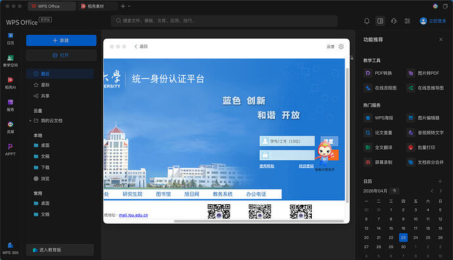Click the 学号/工号 username input field
The height and width of the screenshot is (260, 453).
(x=287, y=141)
